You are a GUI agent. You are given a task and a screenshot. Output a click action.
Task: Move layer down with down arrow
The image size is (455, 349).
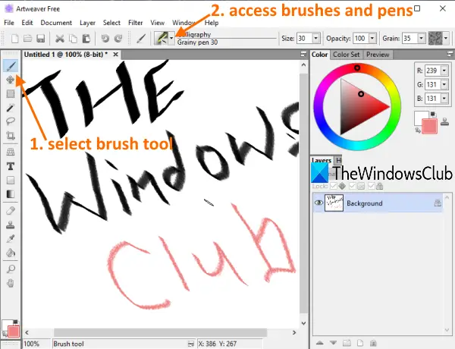tap(333, 343)
